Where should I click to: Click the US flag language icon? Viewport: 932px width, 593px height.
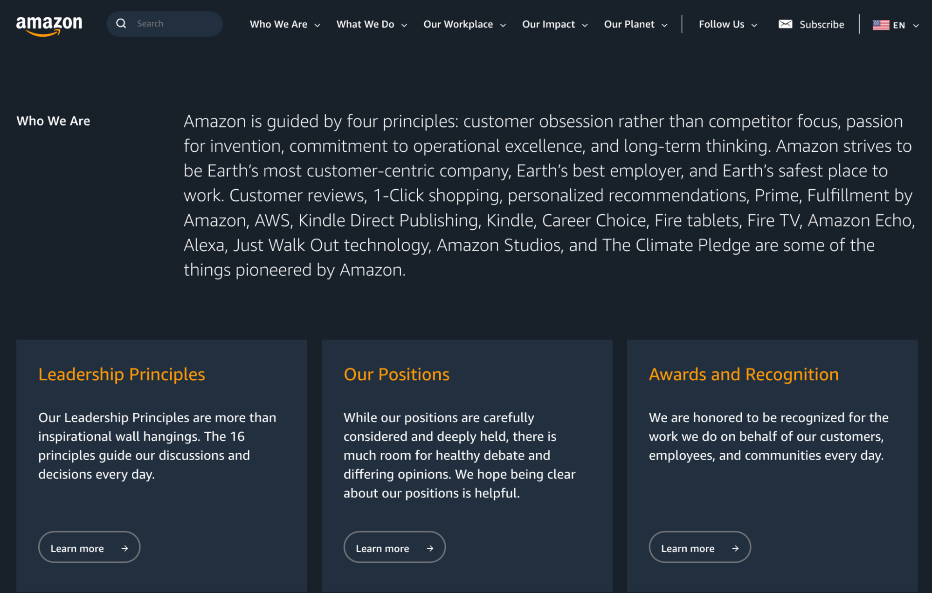coord(881,24)
